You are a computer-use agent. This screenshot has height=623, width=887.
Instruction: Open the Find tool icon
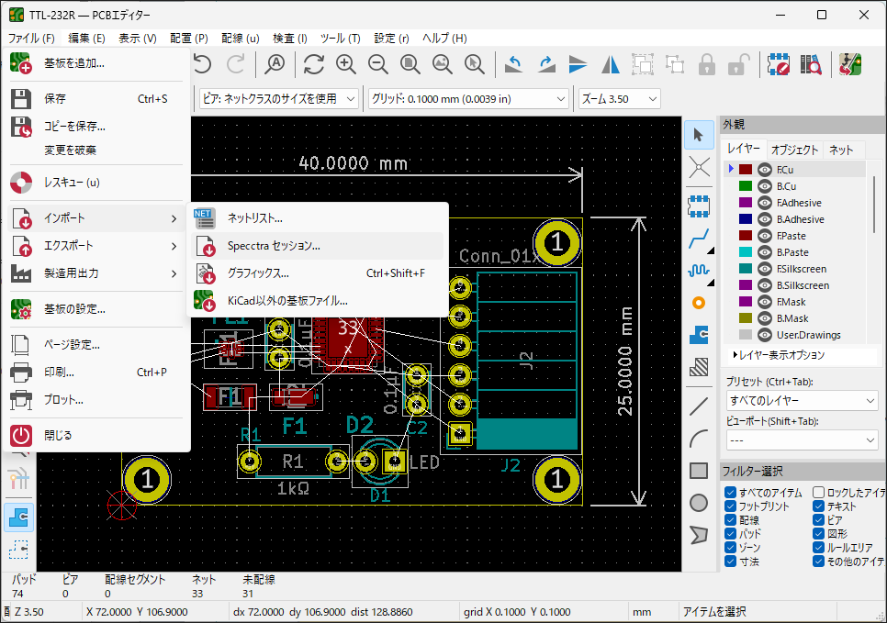tap(275, 64)
